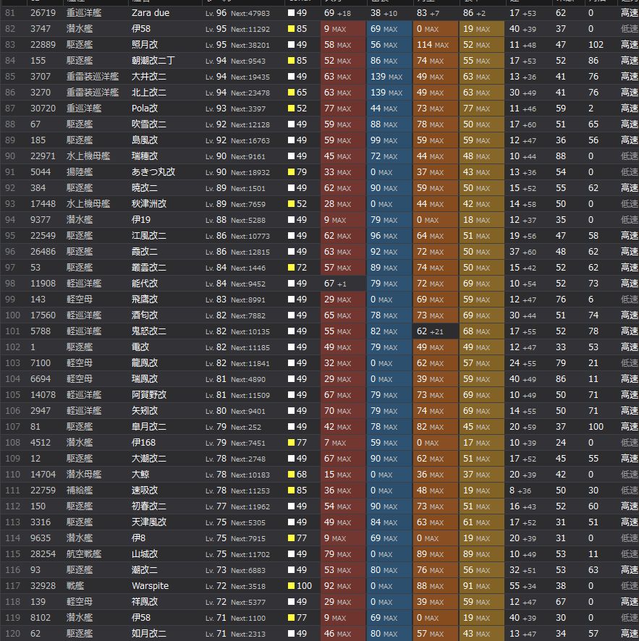Click the Lv. 96 level cell

[216, 13]
